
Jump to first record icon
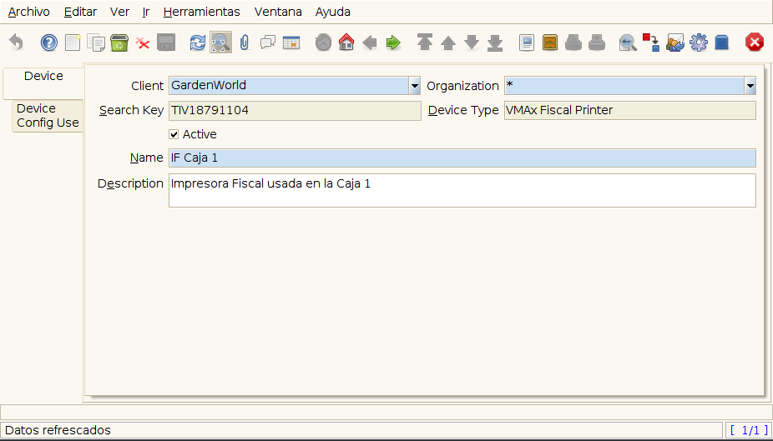424,43
